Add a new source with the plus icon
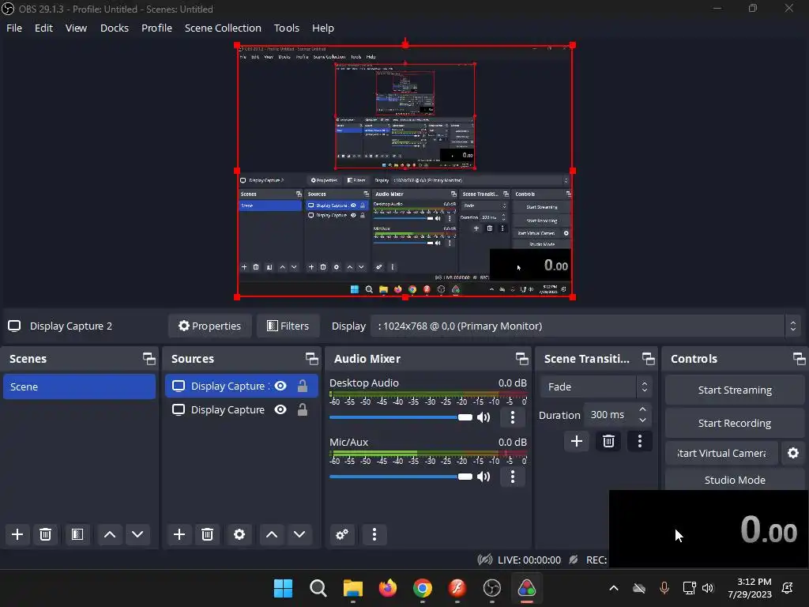Image resolution: width=809 pixels, height=607 pixels. (x=179, y=534)
